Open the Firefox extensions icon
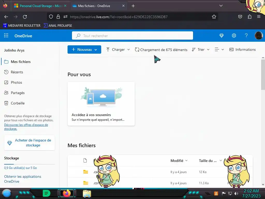Viewport: 265px width, 199px height. [249, 17]
